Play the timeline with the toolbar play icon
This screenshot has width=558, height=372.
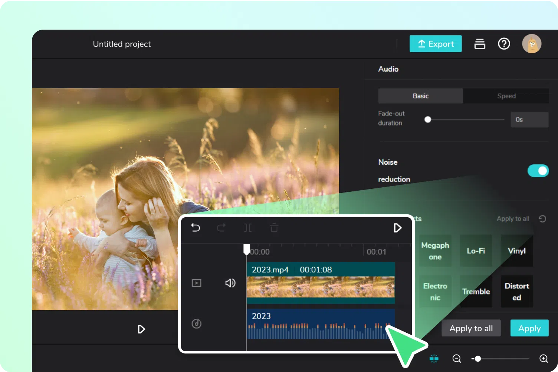point(397,228)
